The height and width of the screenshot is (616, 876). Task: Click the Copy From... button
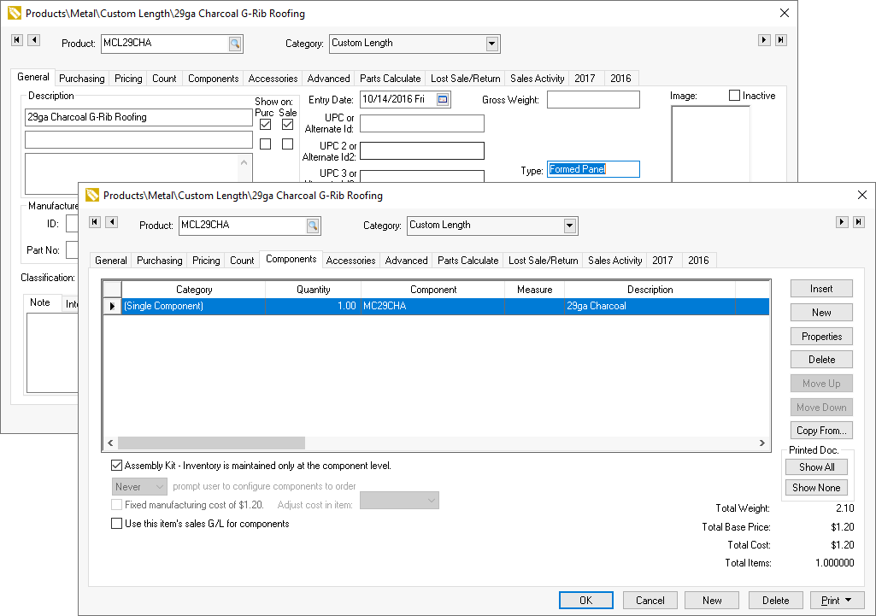[820, 431]
